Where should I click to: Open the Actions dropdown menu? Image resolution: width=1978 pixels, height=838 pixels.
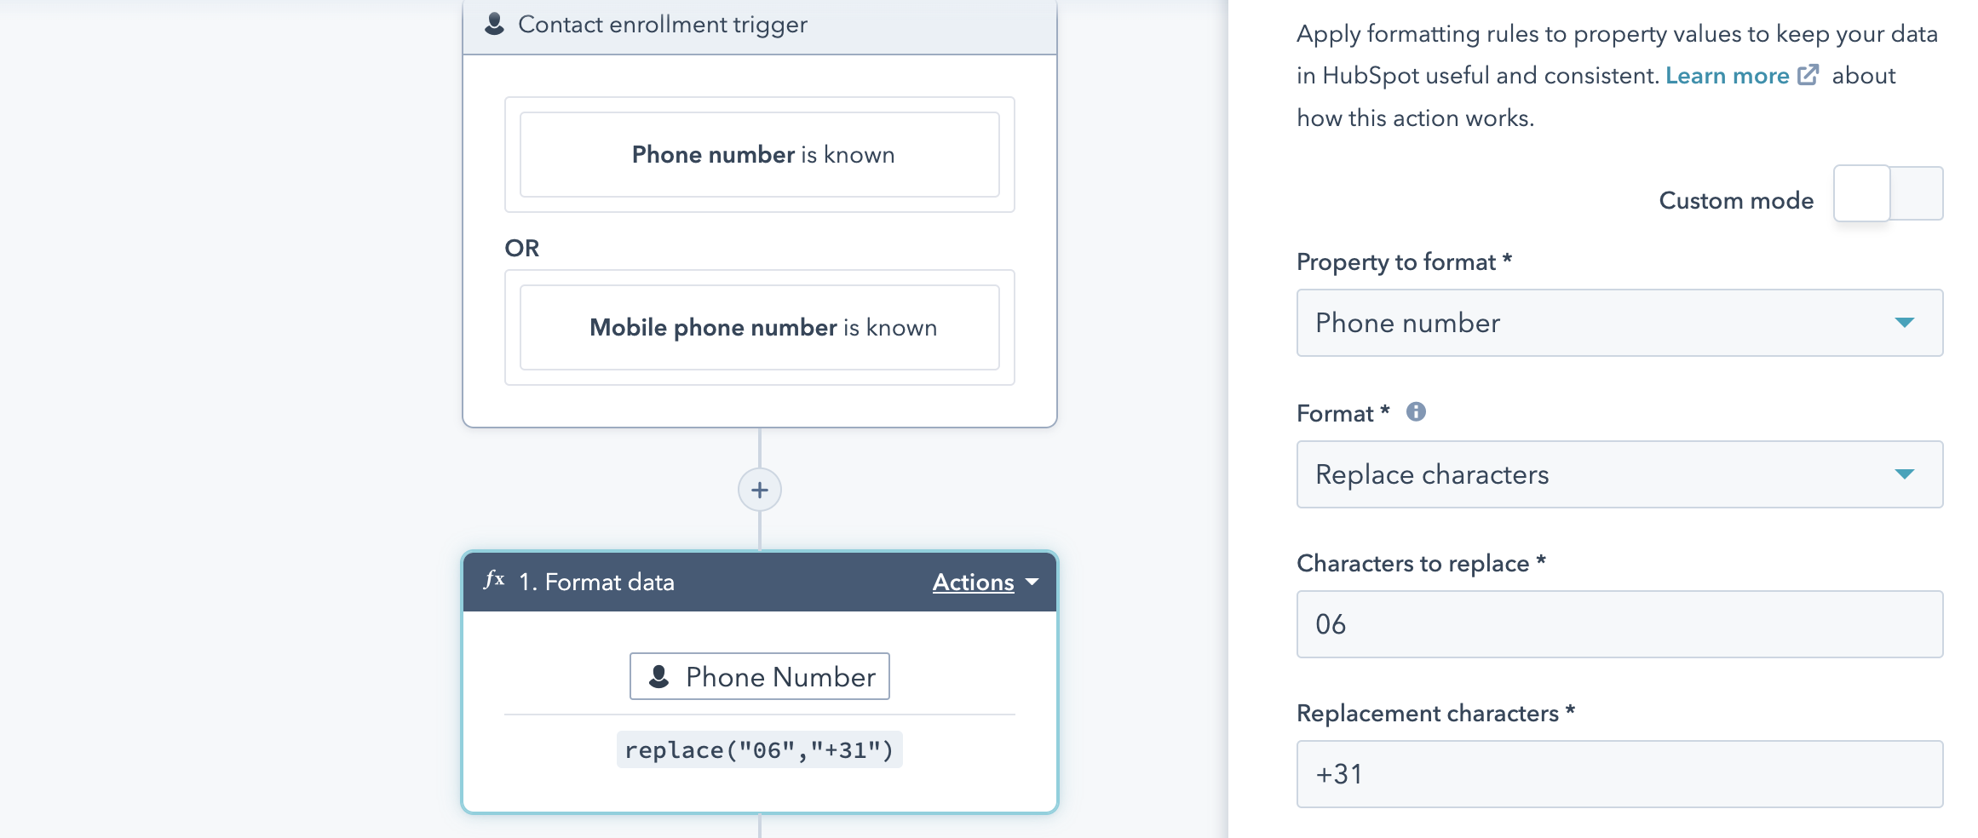tap(985, 582)
